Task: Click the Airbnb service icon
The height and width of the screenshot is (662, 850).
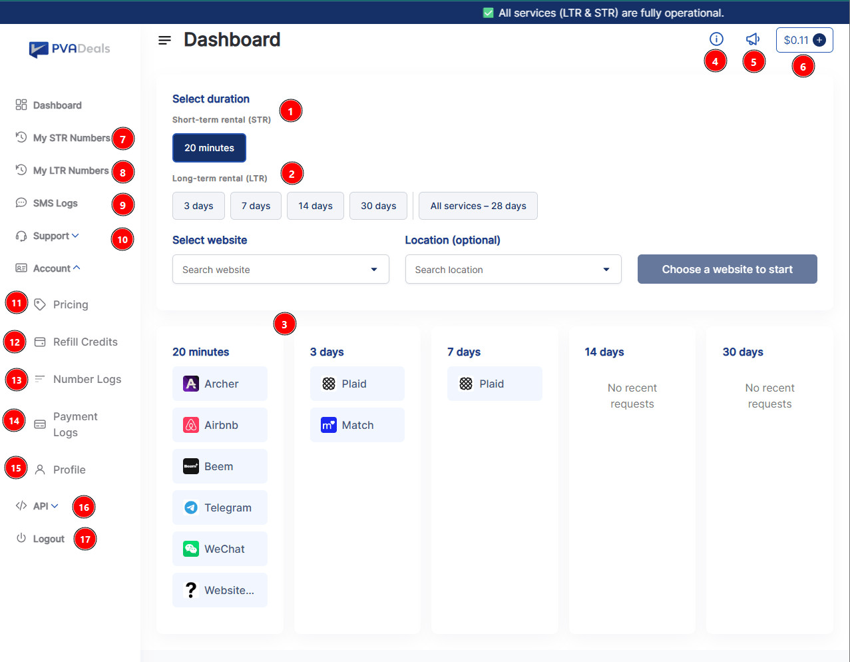Action: tap(191, 425)
